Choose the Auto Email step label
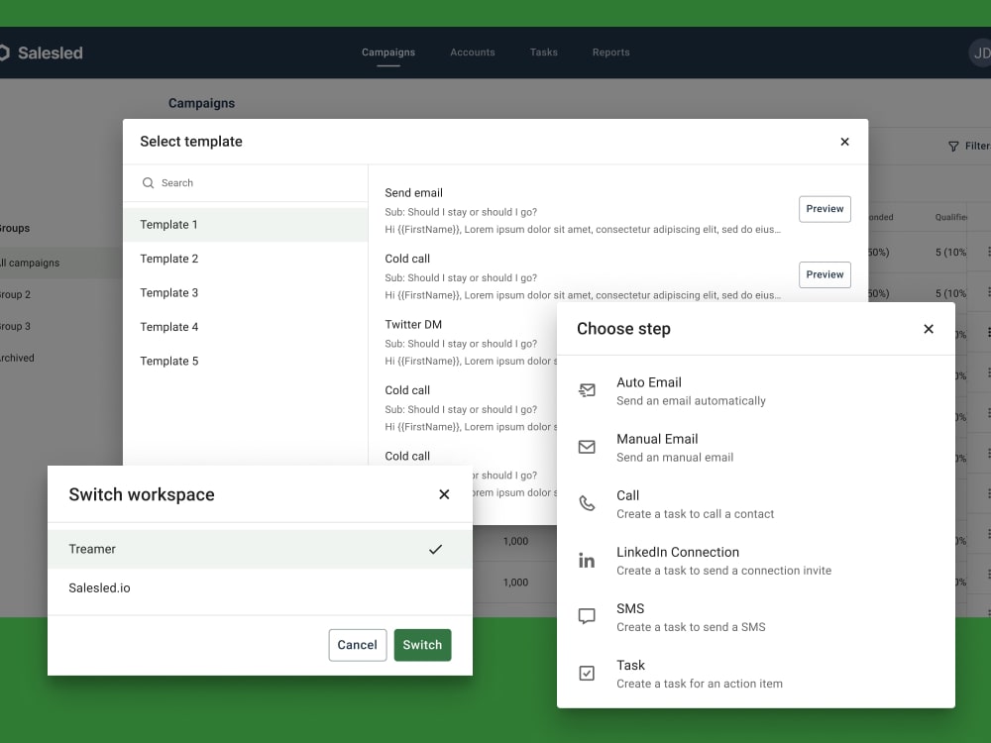This screenshot has width=991, height=743. tap(649, 382)
